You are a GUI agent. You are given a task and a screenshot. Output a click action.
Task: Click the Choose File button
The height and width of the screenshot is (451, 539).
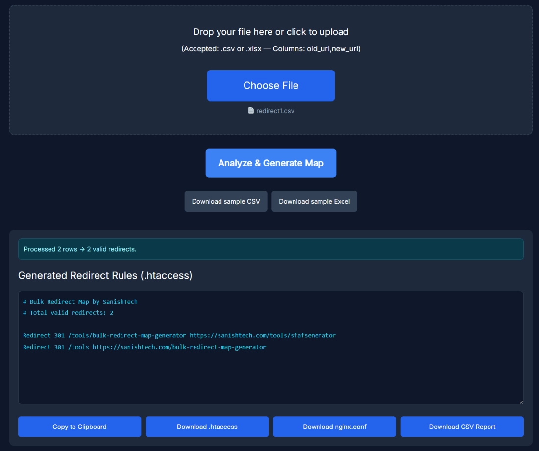point(270,85)
